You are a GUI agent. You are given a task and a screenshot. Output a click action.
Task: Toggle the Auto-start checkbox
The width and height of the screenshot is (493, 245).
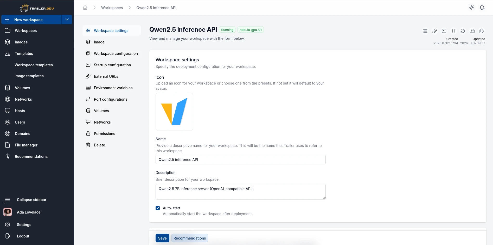click(x=158, y=208)
